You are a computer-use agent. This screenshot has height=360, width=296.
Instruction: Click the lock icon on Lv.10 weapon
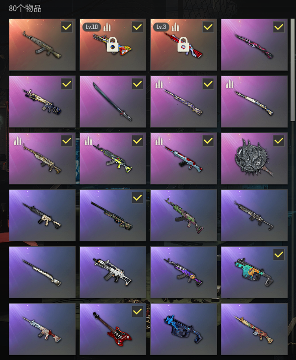[112, 45]
